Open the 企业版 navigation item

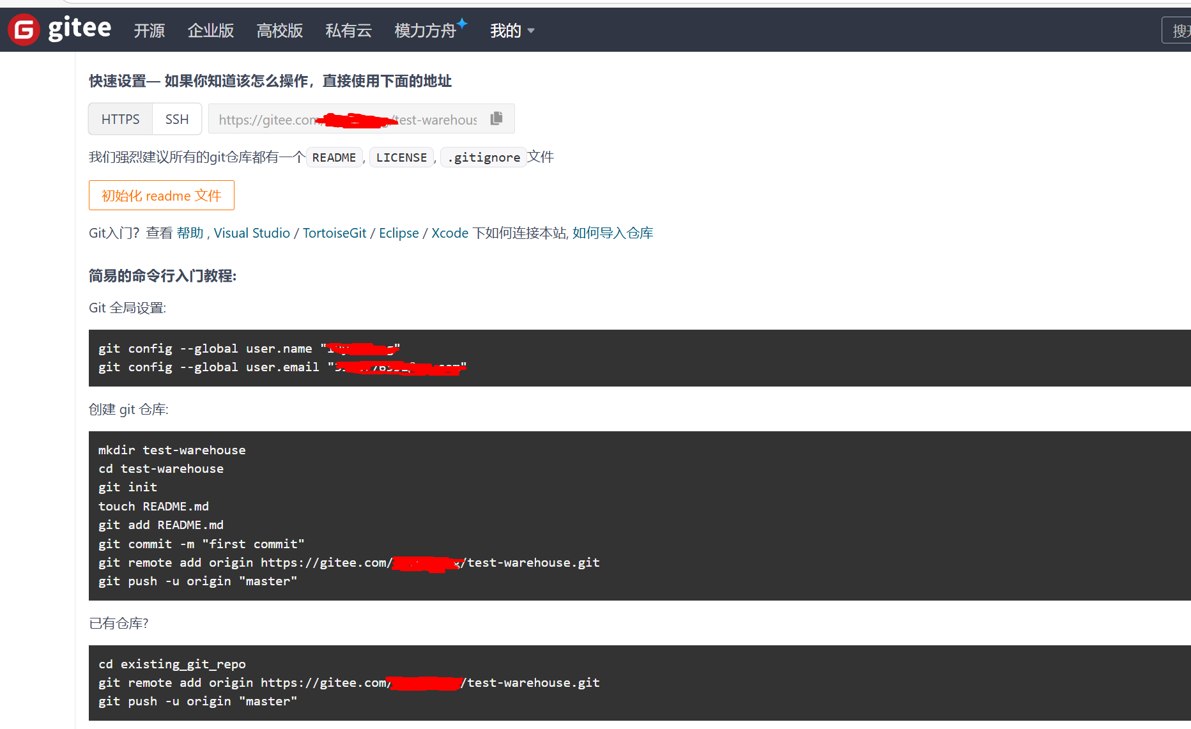click(210, 30)
